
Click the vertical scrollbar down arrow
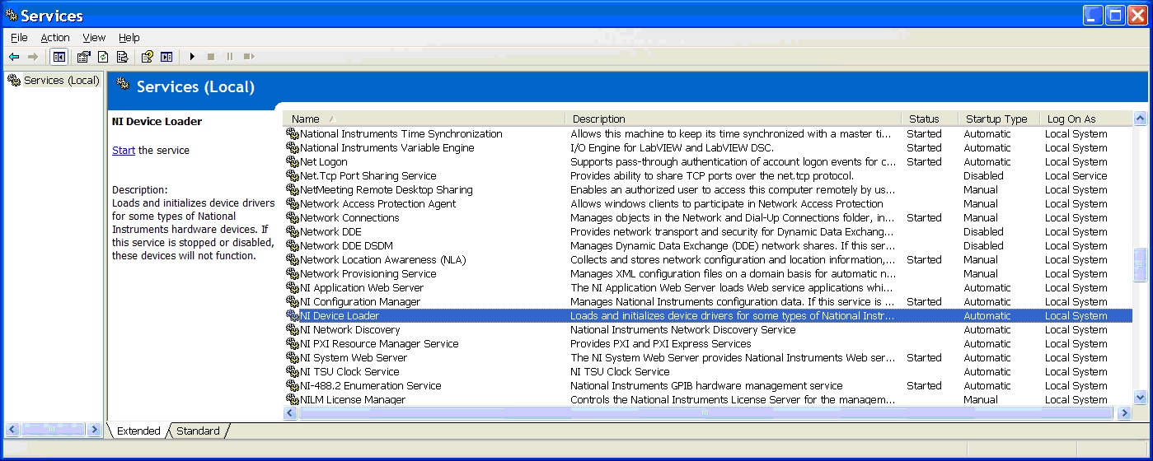pyautogui.click(x=1141, y=398)
